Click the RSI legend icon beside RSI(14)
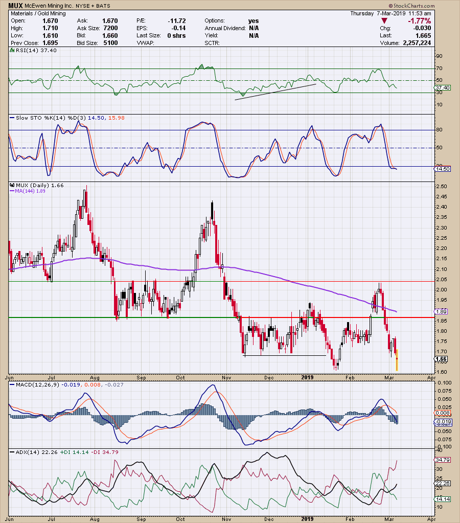 tap(12, 51)
